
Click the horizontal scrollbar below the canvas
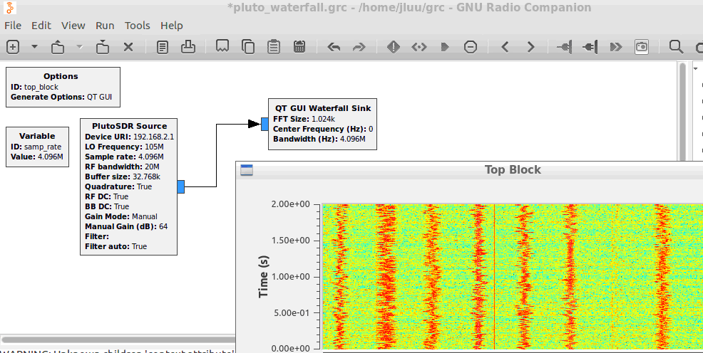point(119,339)
